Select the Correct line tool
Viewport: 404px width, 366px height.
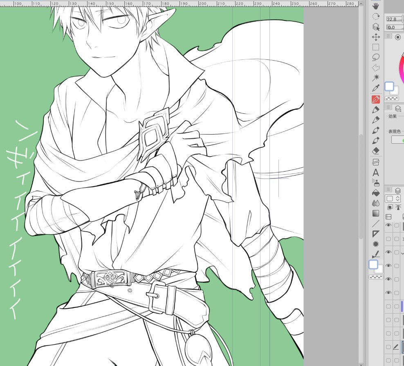click(376, 254)
